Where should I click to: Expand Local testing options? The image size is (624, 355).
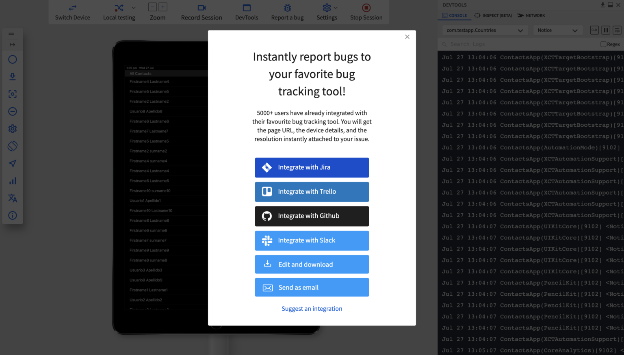click(x=134, y=8)
